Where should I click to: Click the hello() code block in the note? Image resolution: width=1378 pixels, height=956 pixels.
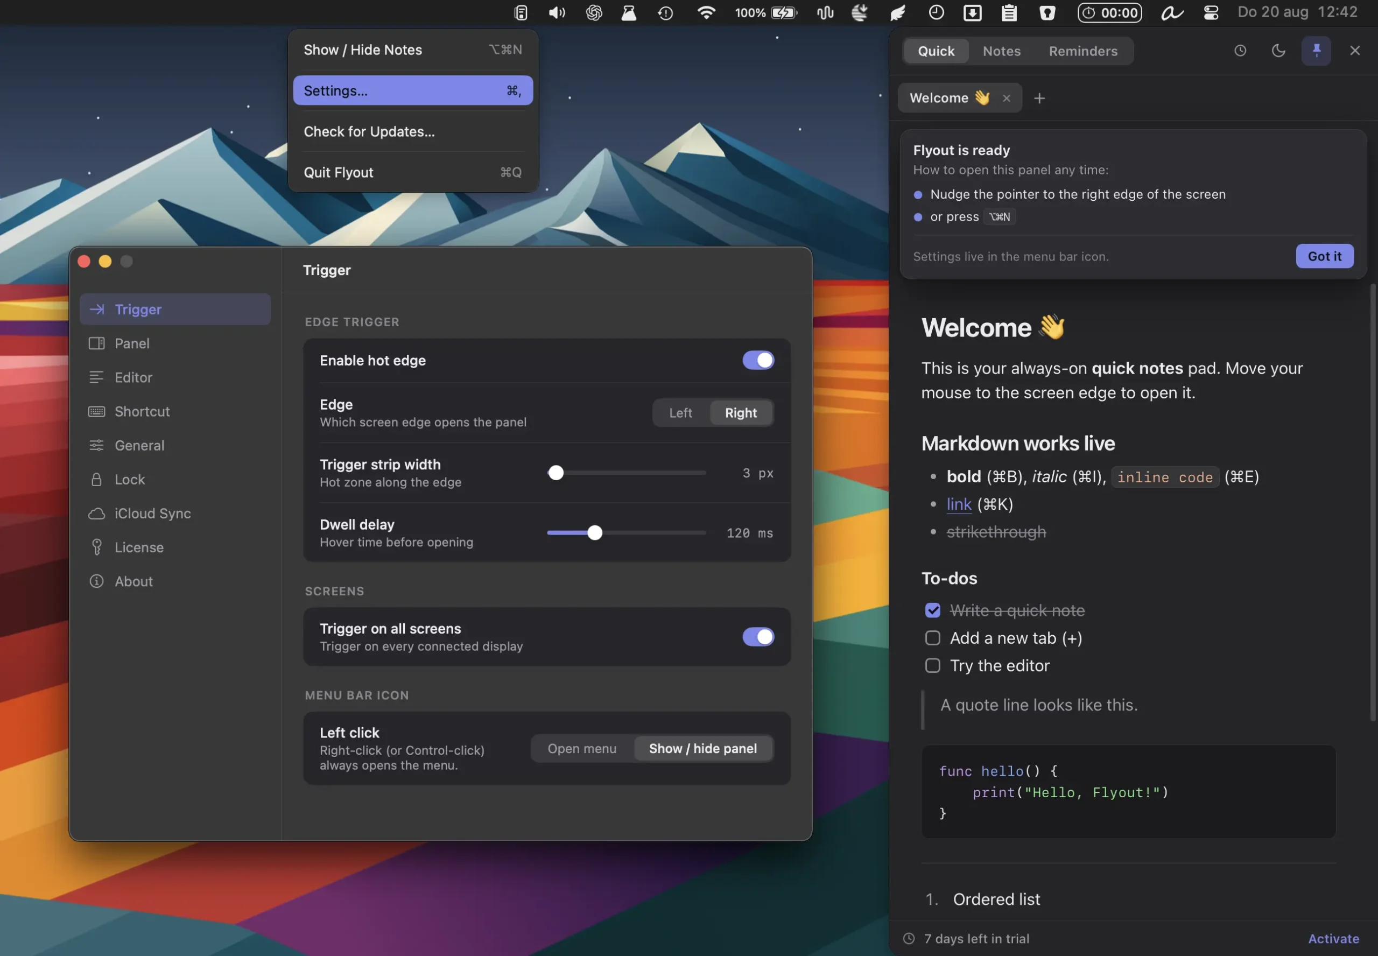[x=1128, y=792]
